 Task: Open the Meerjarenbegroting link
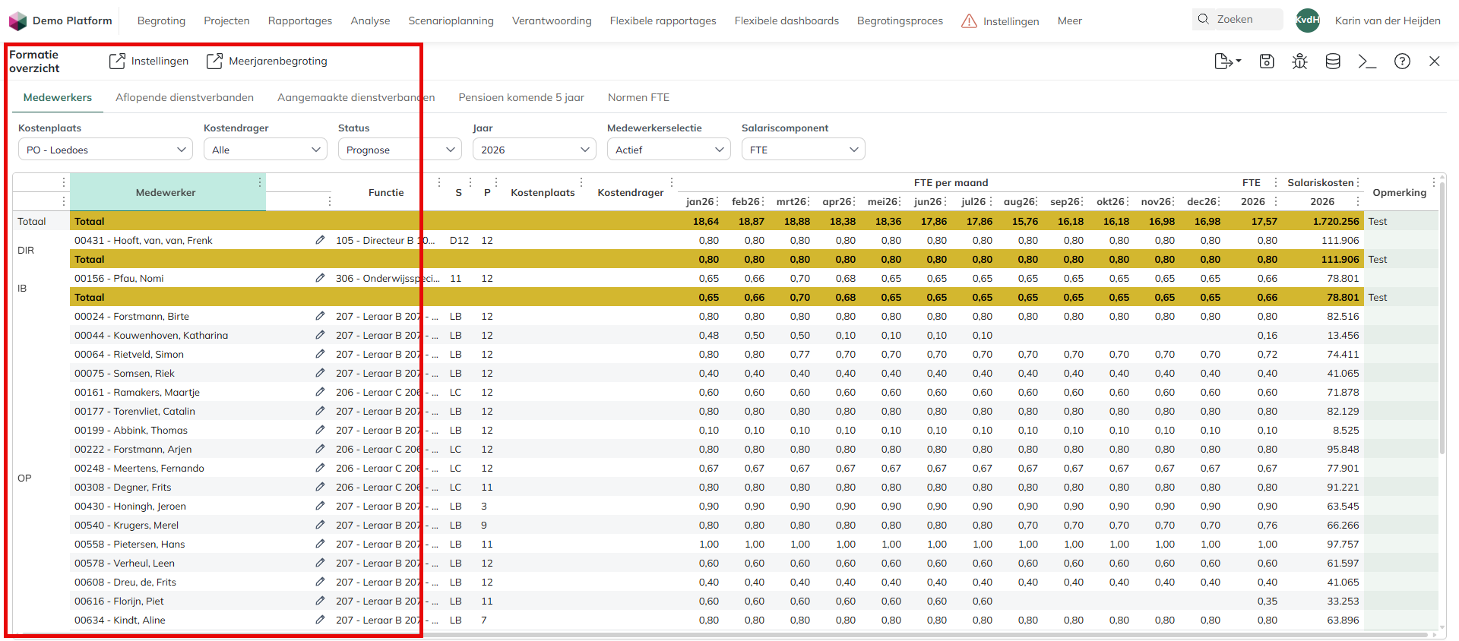(x=267, y=61)
